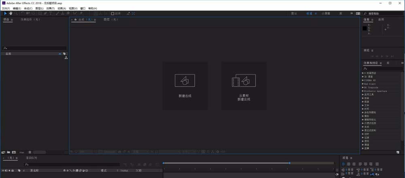
Task: Click the work area end handle
Action: (289, 163)
